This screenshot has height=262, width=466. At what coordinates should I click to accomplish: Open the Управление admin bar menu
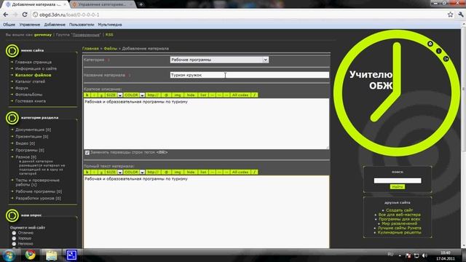click(30, 25)
